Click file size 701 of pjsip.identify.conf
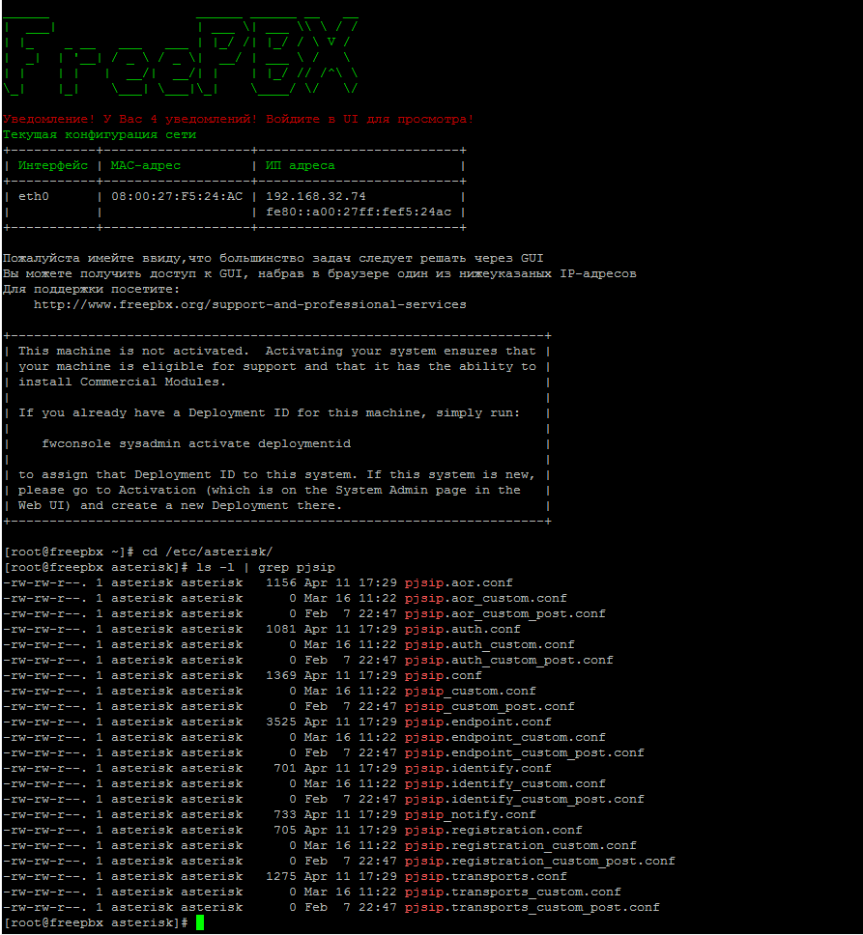The height and width of the screenshot is (935, 863). point(285,769)
